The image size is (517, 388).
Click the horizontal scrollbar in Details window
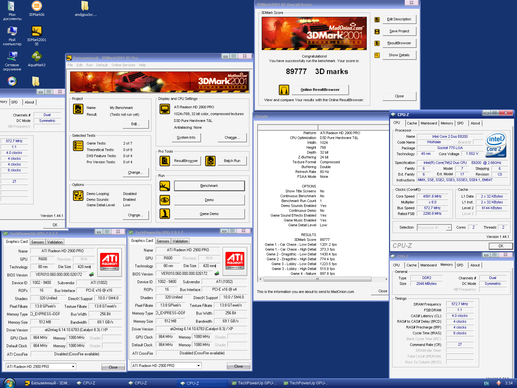[x=318, y=279]
